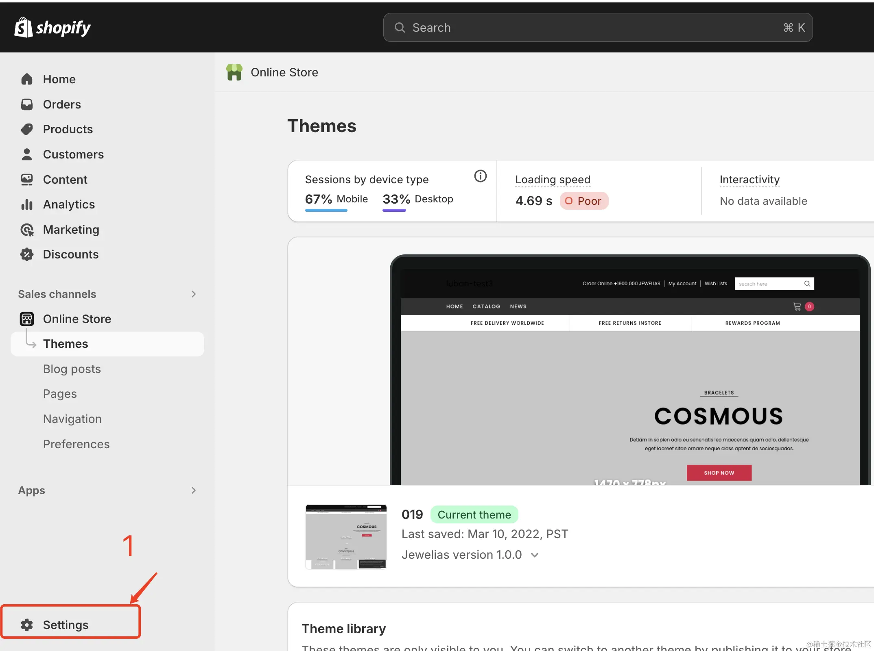Click the Shopify logo
The image size is (874, 651).
[x=52, y=28]
